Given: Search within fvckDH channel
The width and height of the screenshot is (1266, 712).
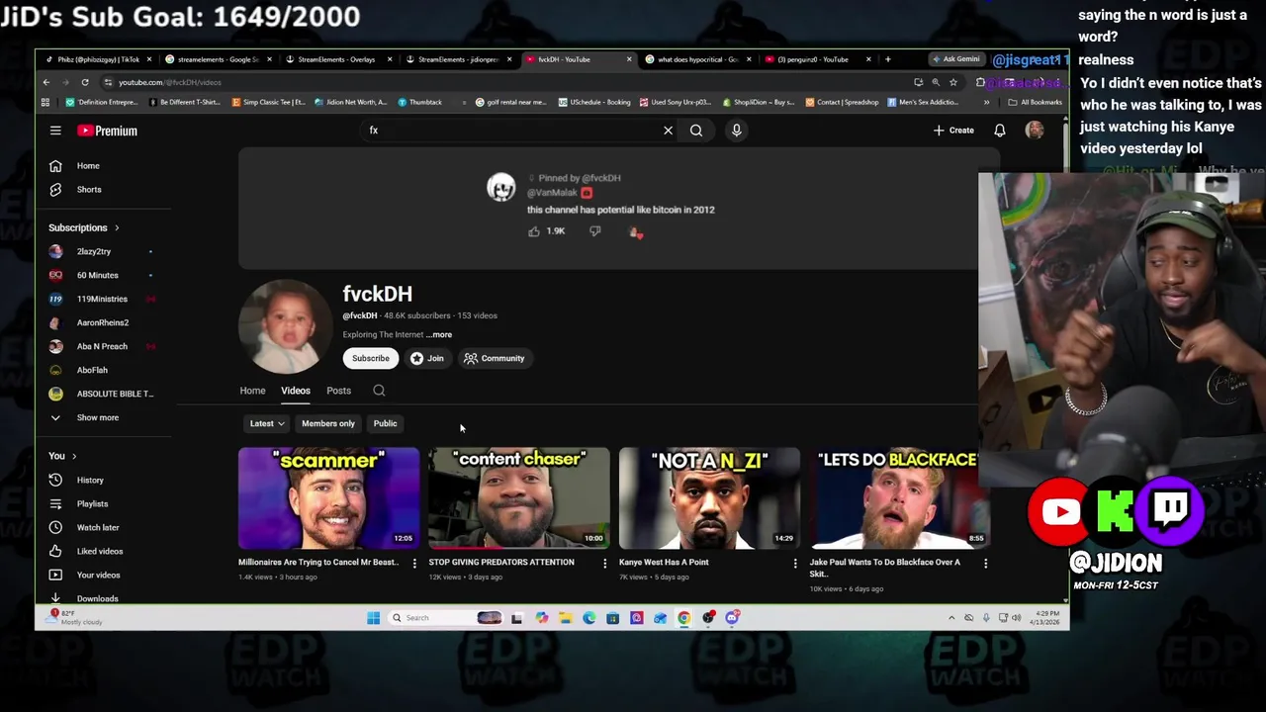Looking at the screenshot, I should click(379, 391).
